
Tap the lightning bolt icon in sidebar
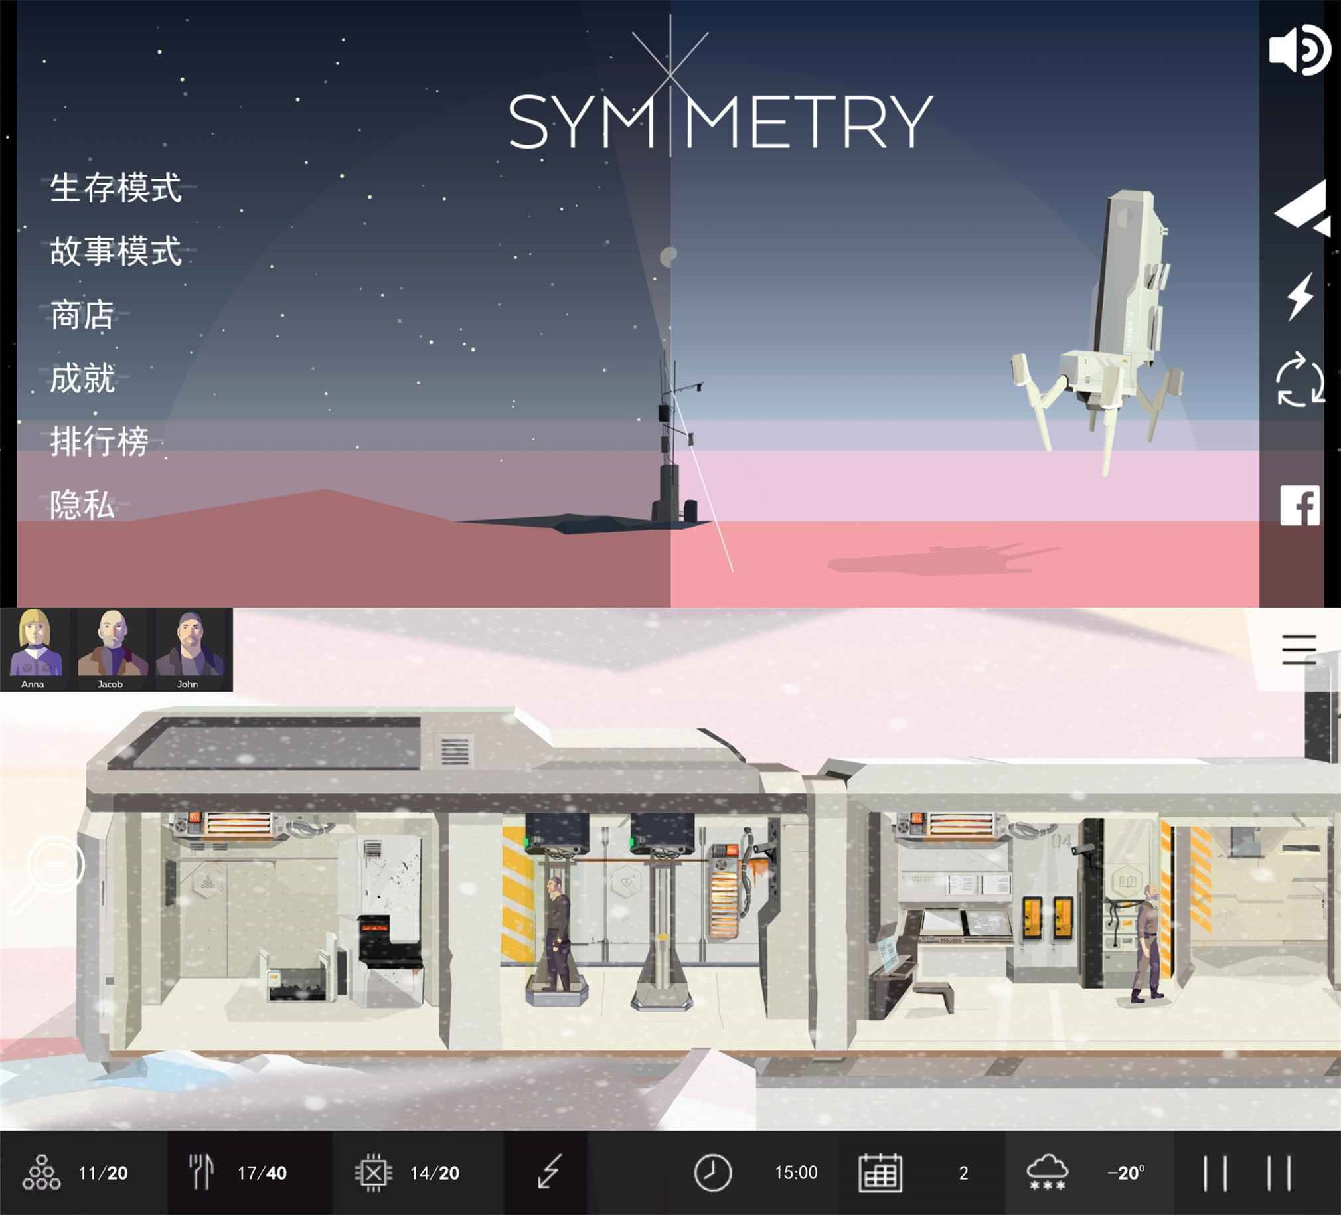(1300, 296)
